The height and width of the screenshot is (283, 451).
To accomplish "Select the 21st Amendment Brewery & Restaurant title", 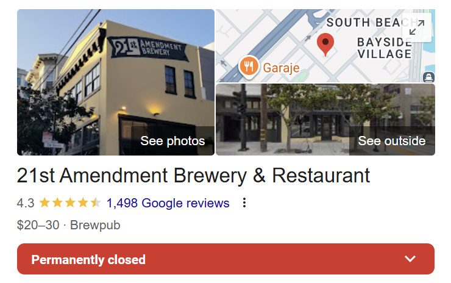I will tap(193, 175).
